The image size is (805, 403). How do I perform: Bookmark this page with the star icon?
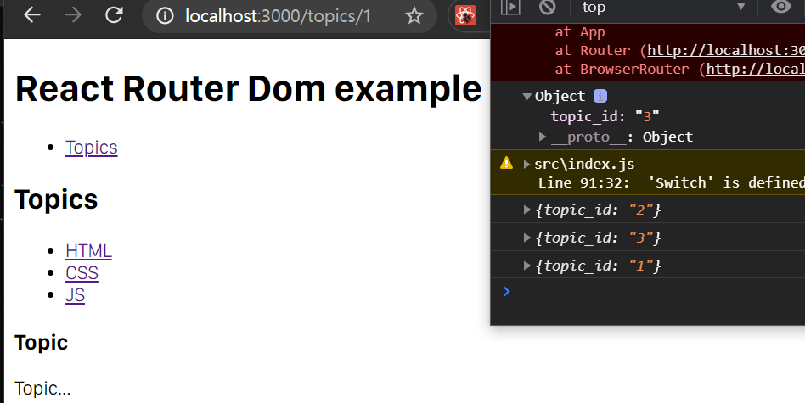414,16
